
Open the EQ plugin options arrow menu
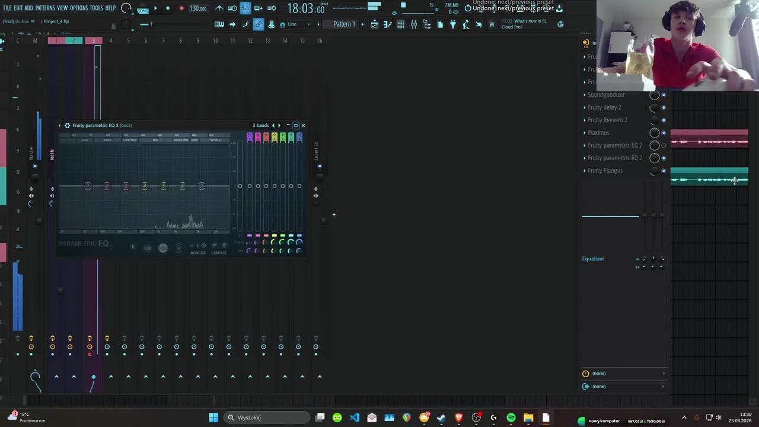click(60, 125)
